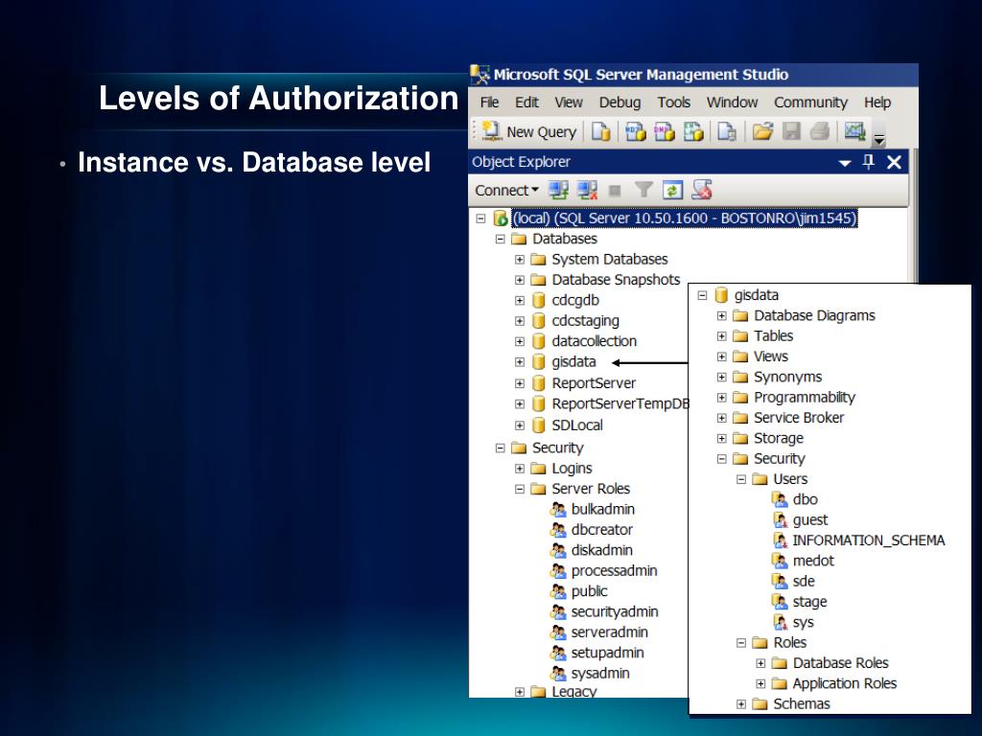This screenshot has height=736, width=982.
Task: Expand the System Databases folder
Action: (519, 259)
